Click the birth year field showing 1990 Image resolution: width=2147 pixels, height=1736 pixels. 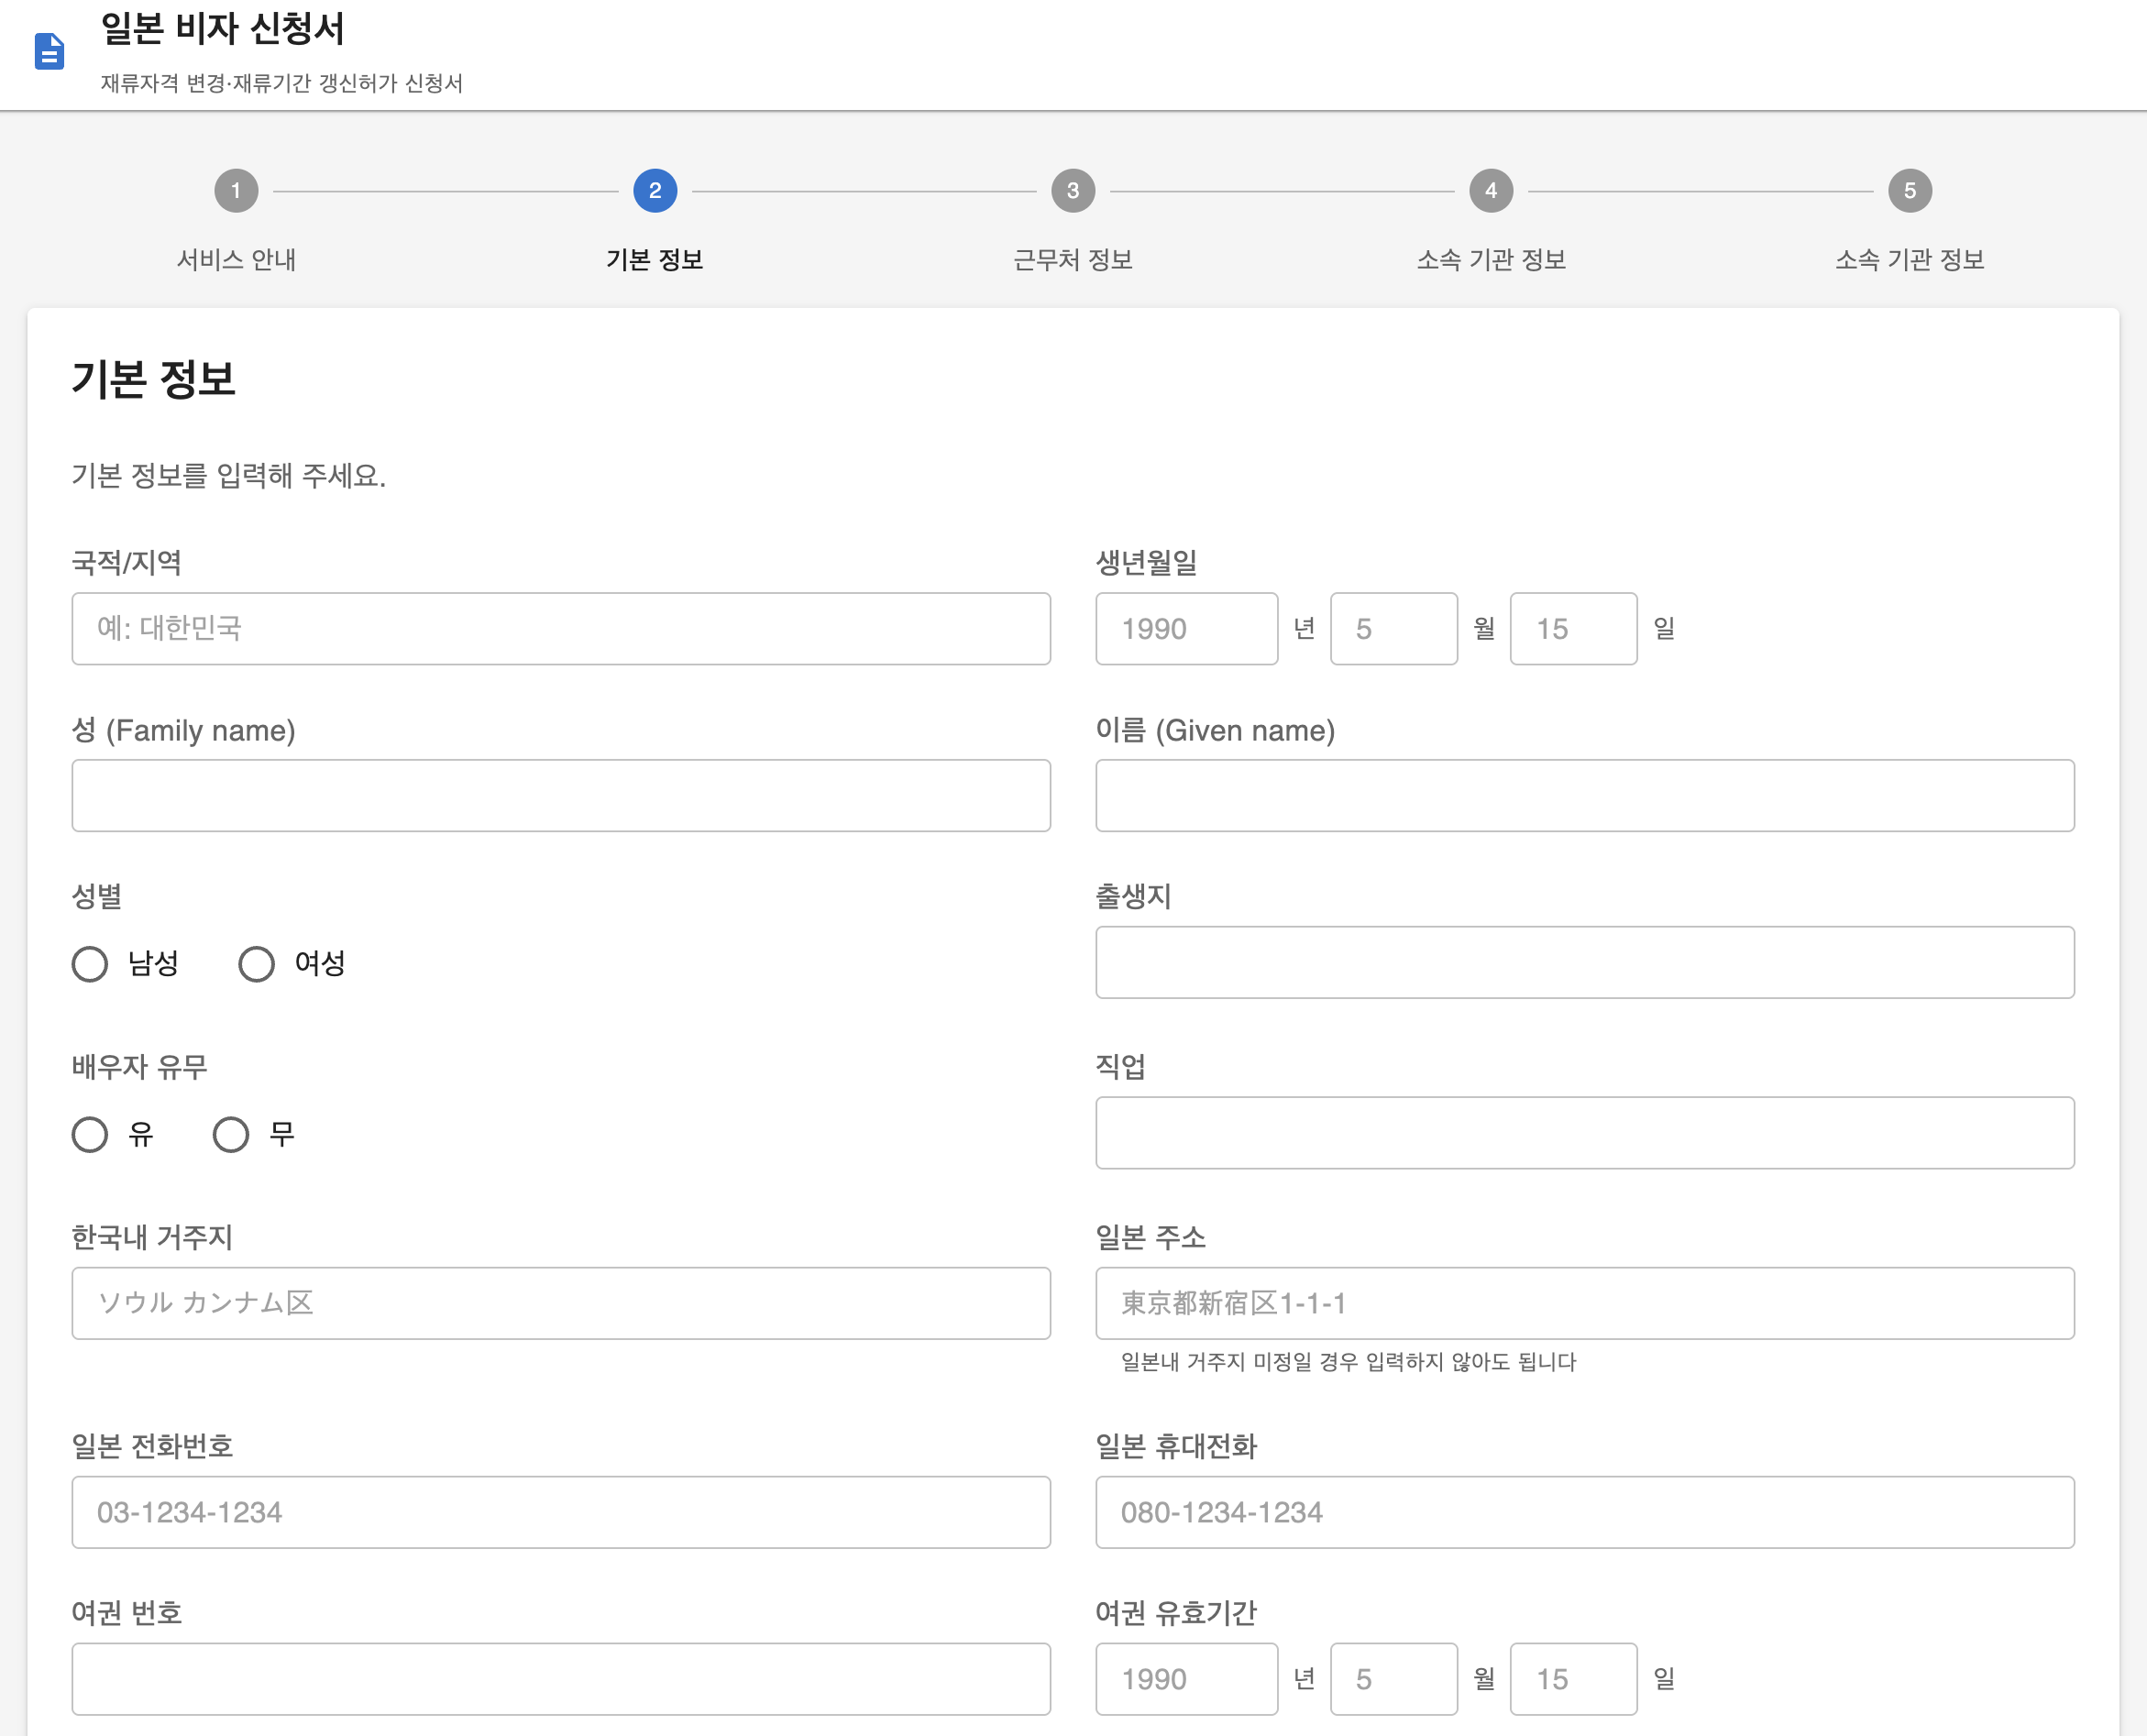point(1186,628)
